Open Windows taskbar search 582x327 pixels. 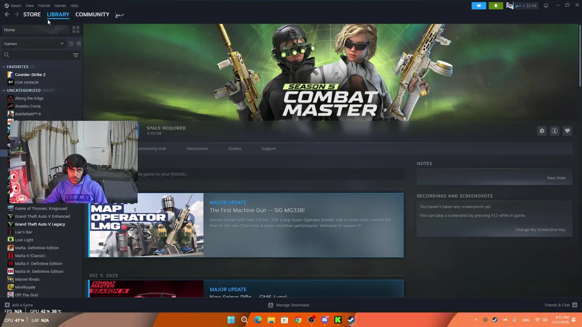[x=244, y=320]
